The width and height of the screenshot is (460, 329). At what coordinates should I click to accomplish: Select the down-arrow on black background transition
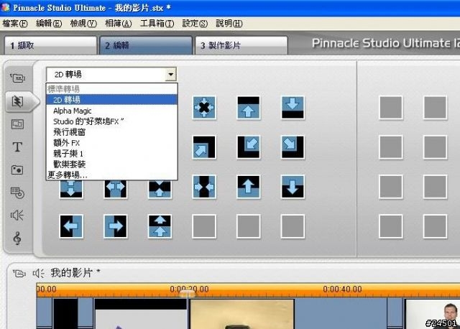click(x=293, y=187)
